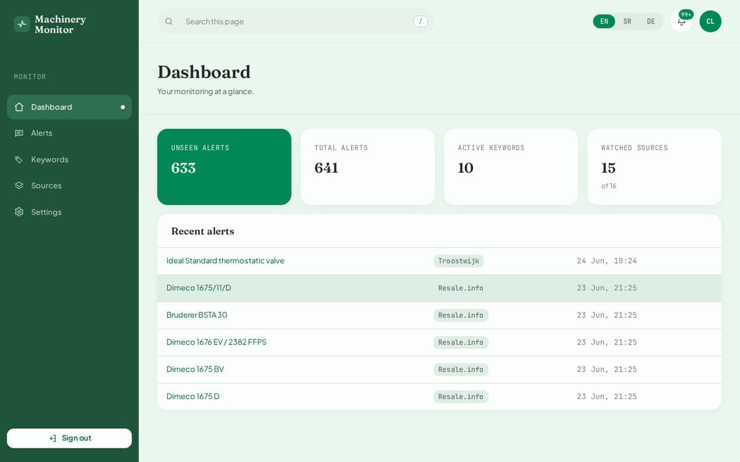Viewport: 740px width, 462px height.
Task: Click the Keywords tag icon in sidebar
Action: [x=19, y=160]
